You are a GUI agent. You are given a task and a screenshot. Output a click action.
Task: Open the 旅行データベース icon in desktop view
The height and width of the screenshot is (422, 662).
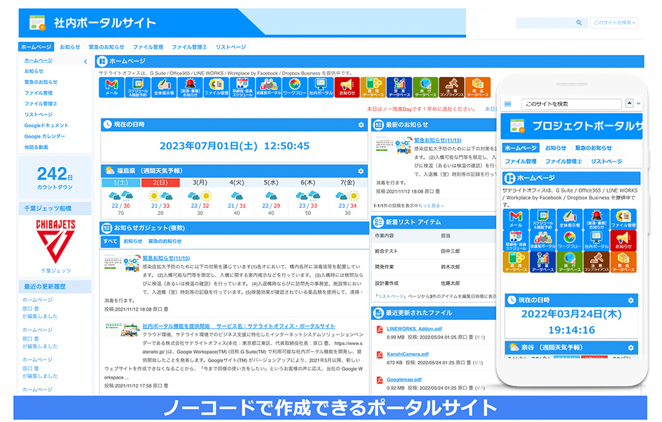[426, 87]
